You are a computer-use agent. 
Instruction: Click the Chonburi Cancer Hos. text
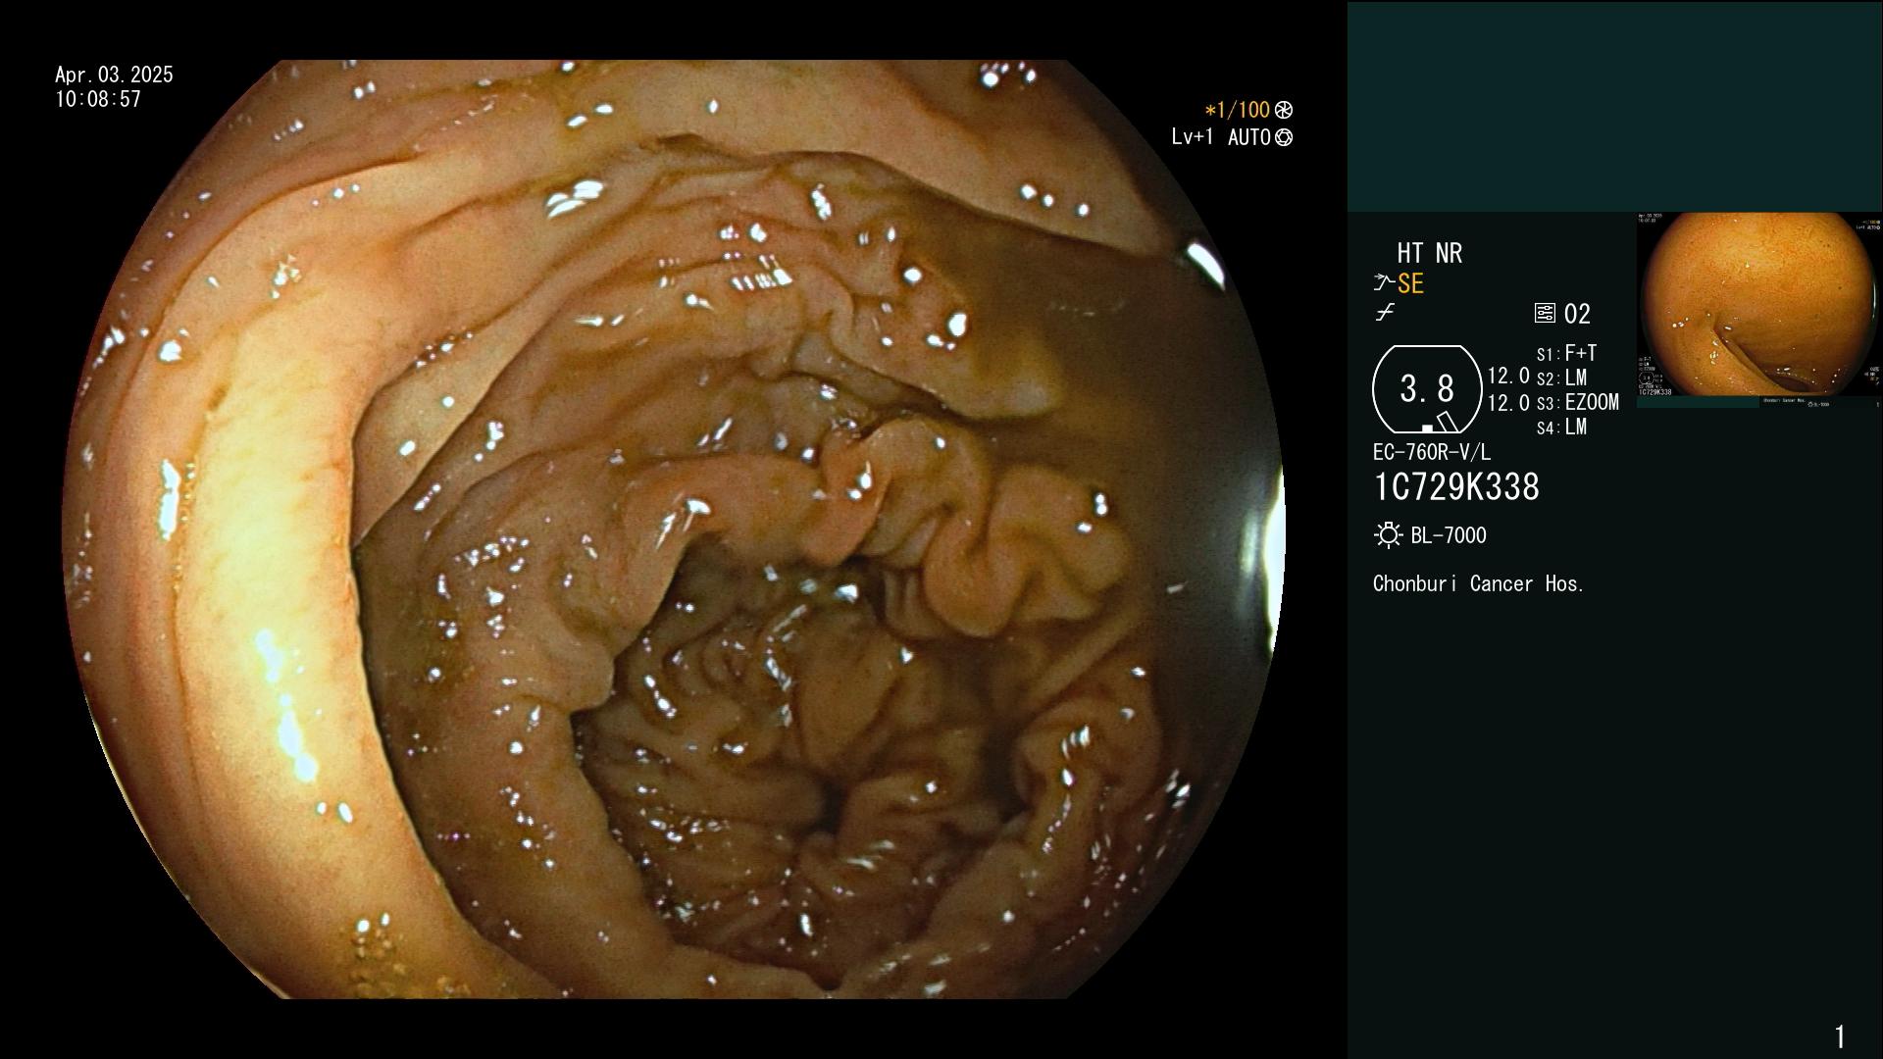click(1478, 583)
